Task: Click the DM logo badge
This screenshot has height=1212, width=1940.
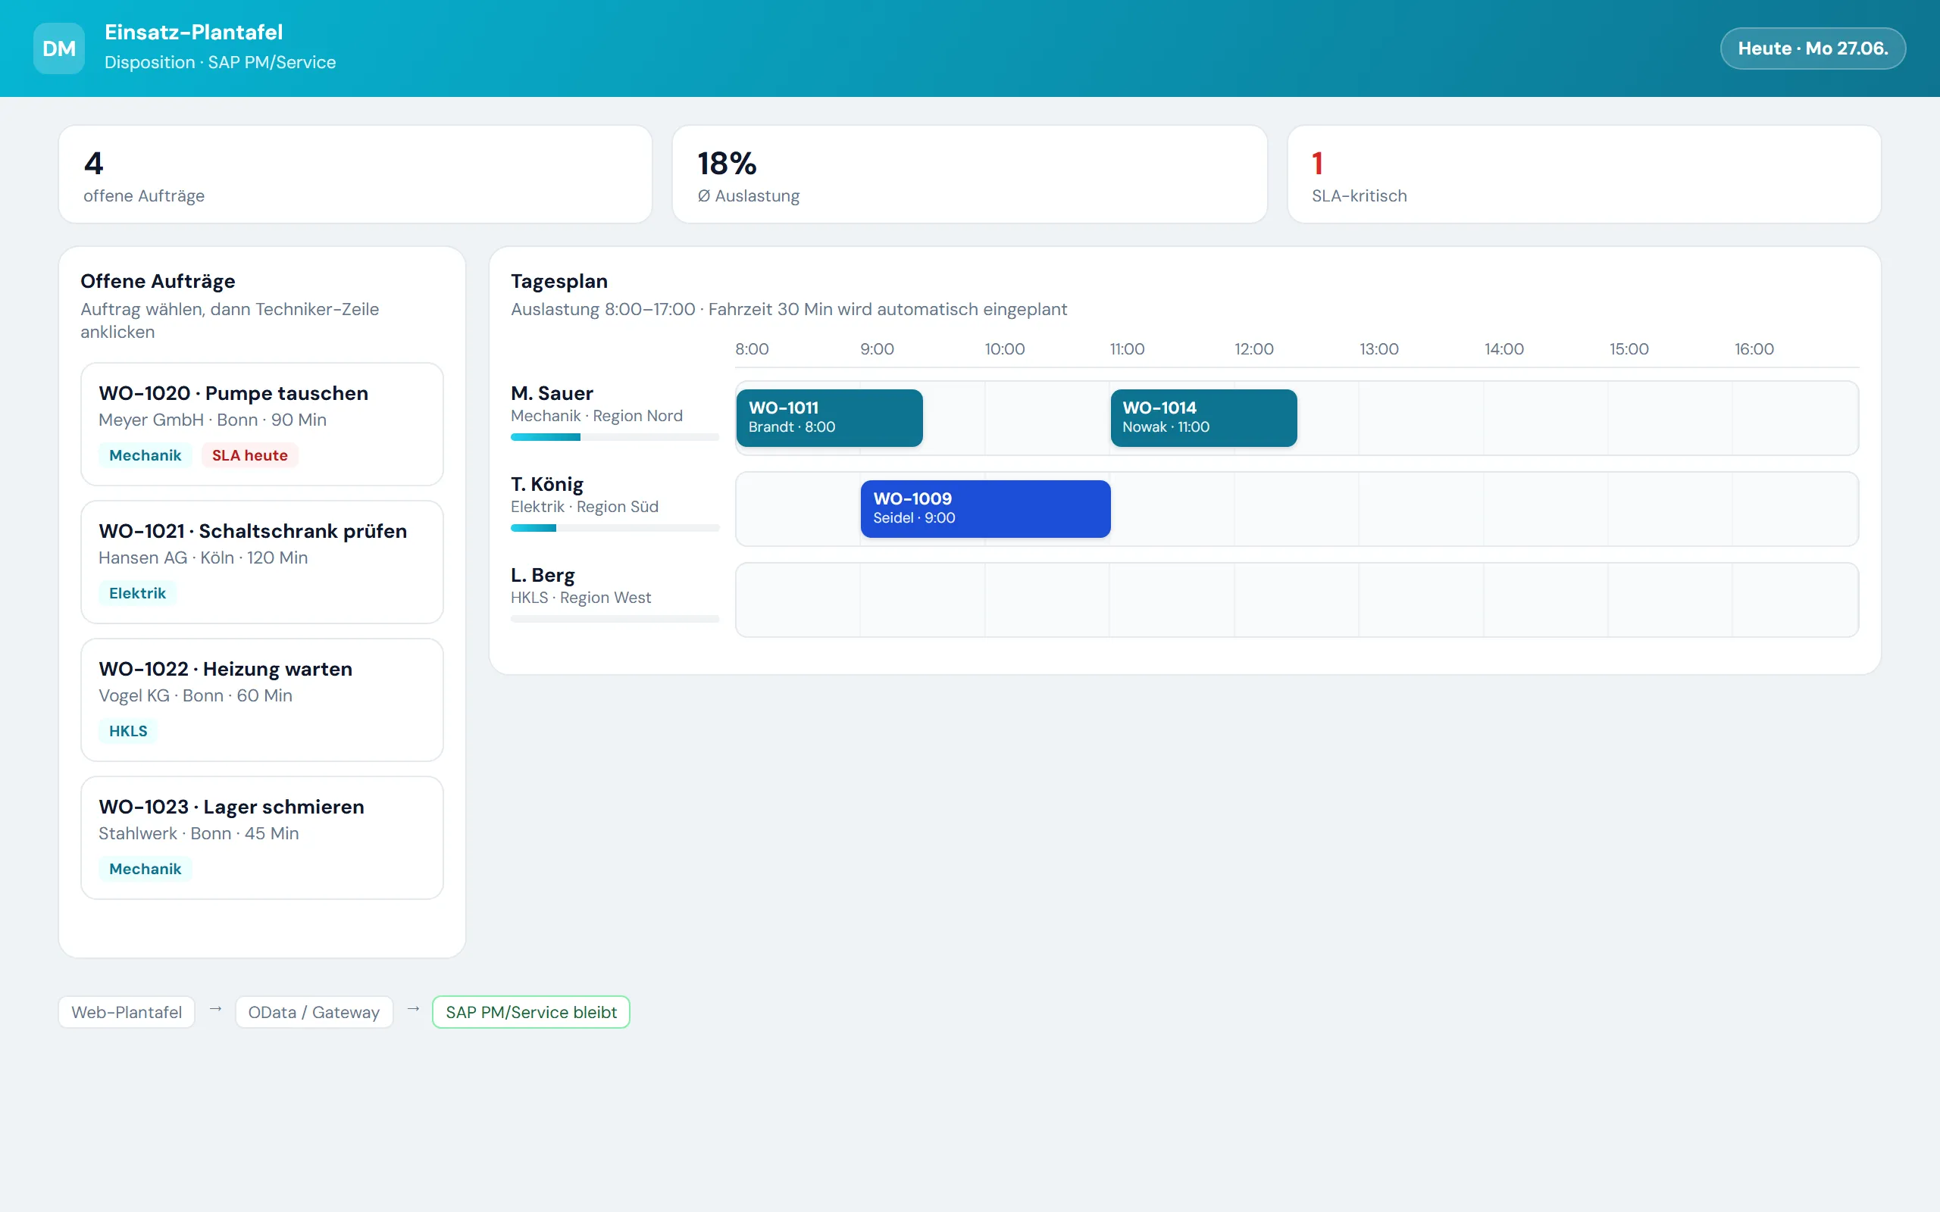Action: point(58,48)
